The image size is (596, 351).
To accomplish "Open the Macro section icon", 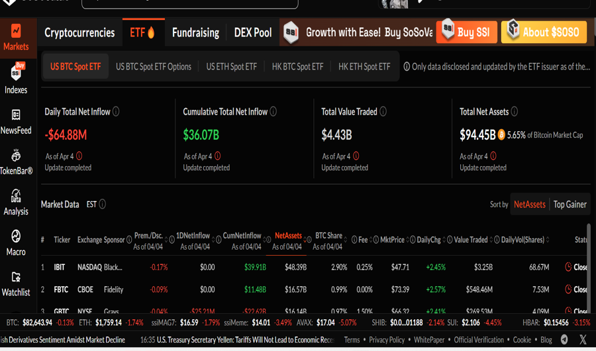I will click(x=16, y=236).
